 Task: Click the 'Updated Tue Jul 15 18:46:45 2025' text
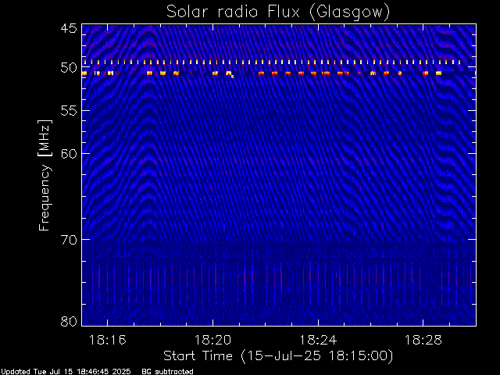click(x=66, y=372)
